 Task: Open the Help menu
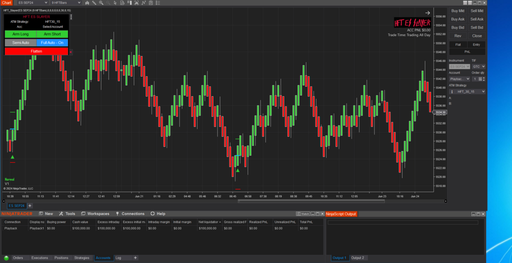pos(158,214)
